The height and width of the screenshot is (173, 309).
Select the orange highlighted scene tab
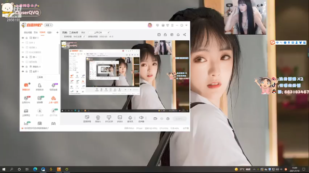(x=42, y=32)
